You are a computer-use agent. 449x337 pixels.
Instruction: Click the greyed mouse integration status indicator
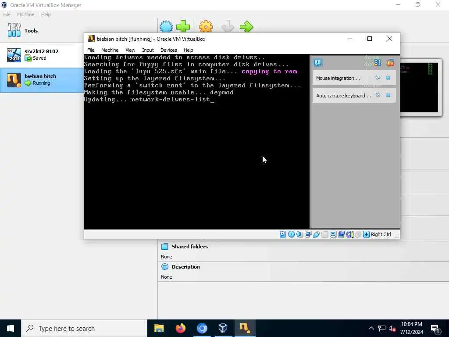tap(358, 234)
